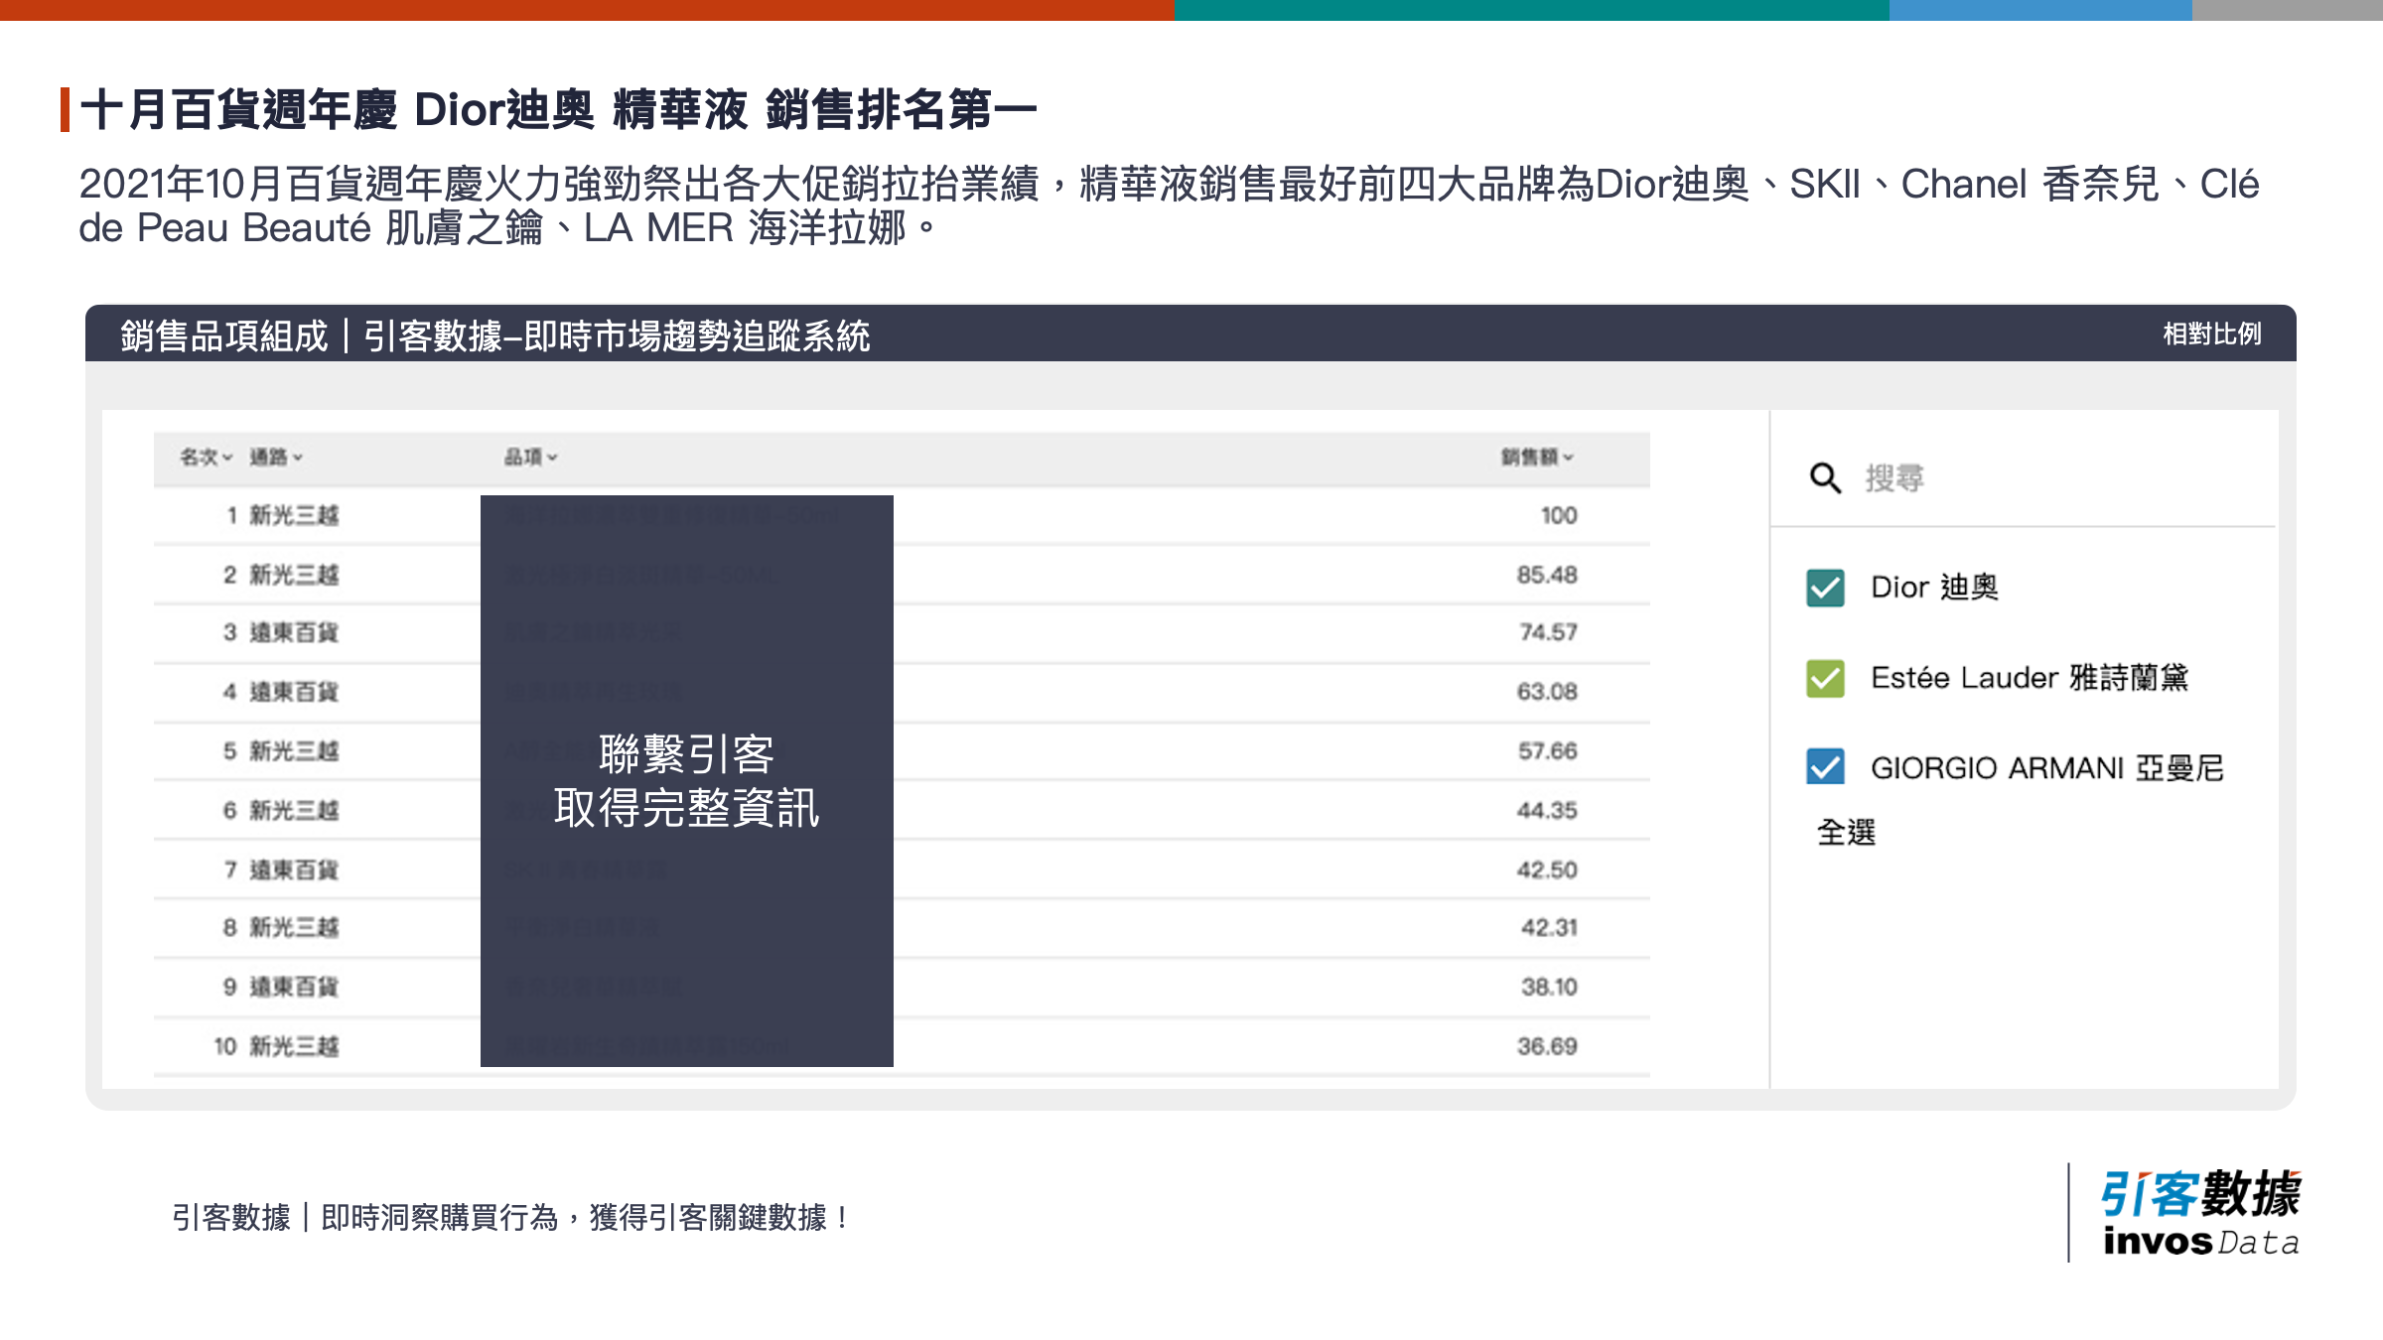Sort by the 銷售額 column header

(x=1537, y=457)
